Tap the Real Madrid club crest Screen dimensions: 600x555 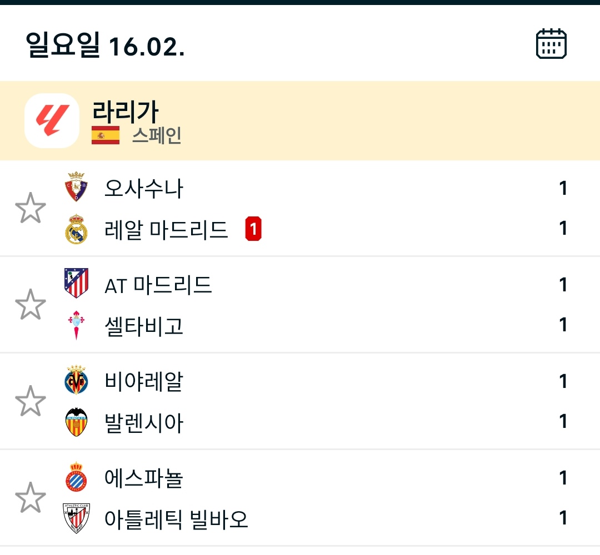click(76, 229)
